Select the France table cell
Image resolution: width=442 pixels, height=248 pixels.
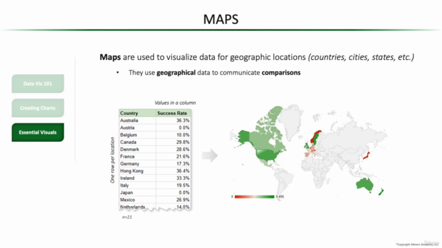[137, 156]
